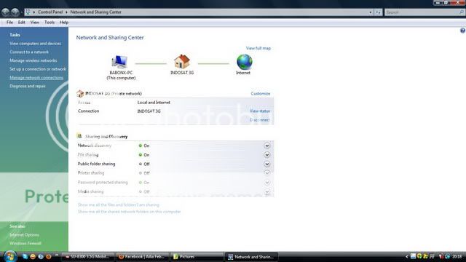Switch to Pictures taskbar window
The width and height of the screenshot is (466, 262).
pos(197,257)
